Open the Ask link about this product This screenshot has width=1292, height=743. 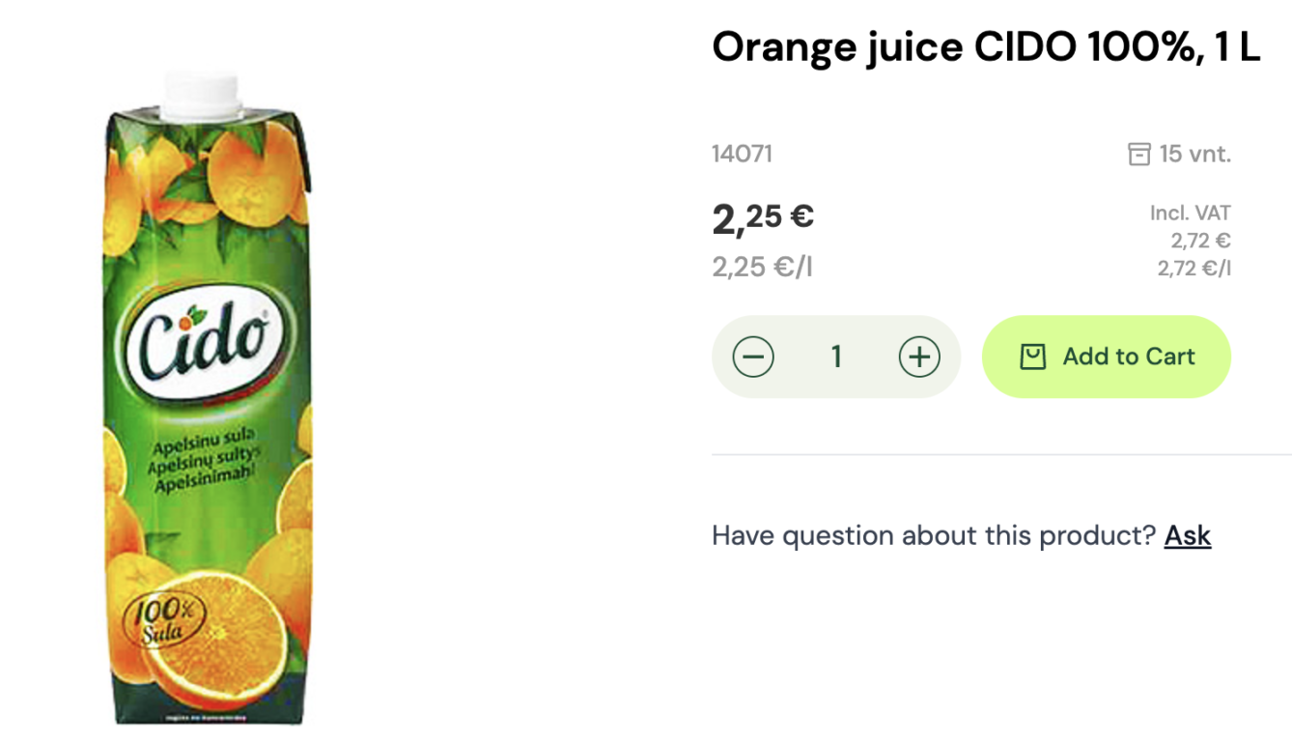[1188, 535]
